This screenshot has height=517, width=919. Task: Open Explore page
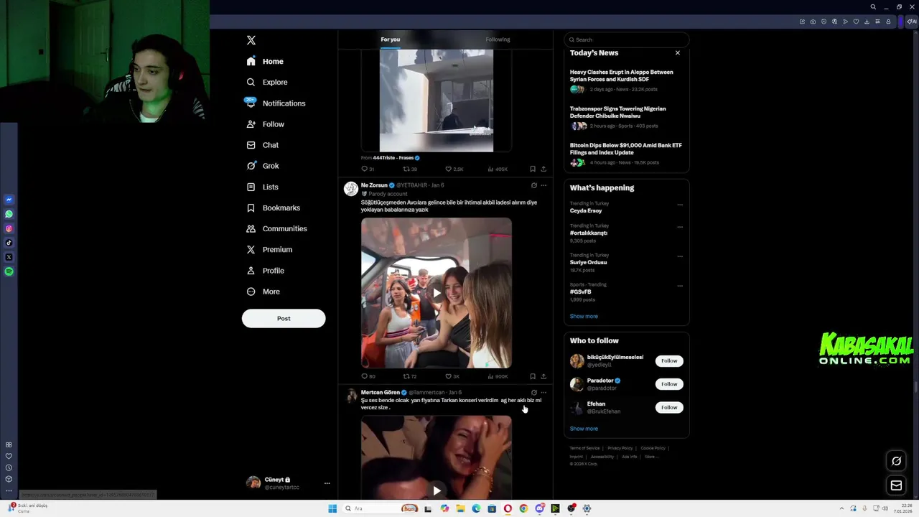click(x=266, y=83)
